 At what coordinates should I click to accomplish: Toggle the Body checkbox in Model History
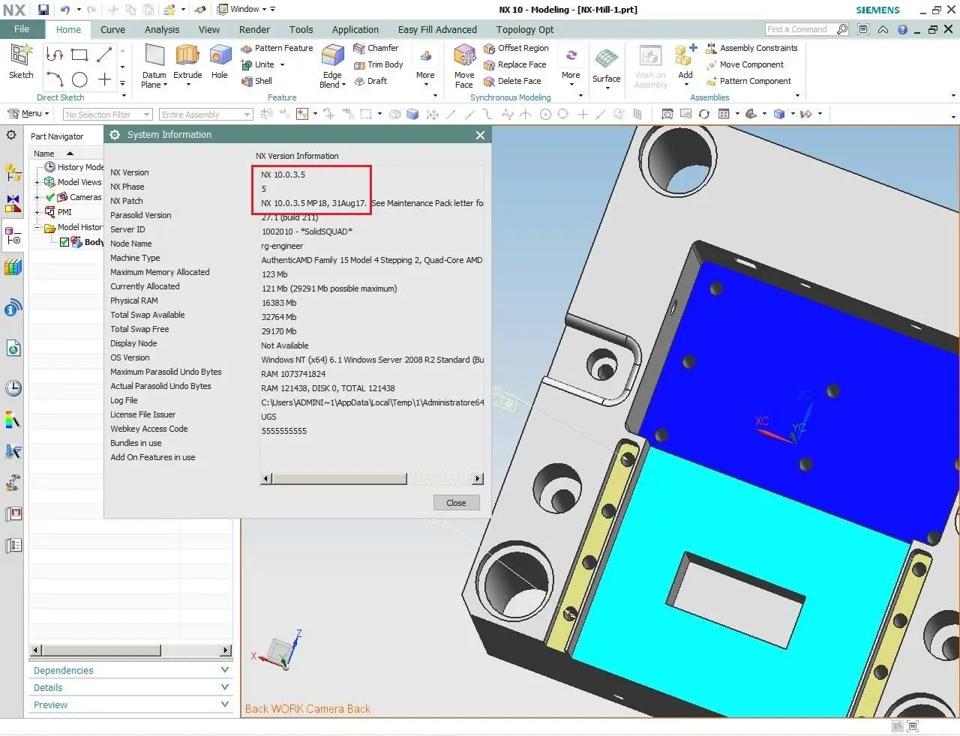pyautogui.click(x=64, y=242)
